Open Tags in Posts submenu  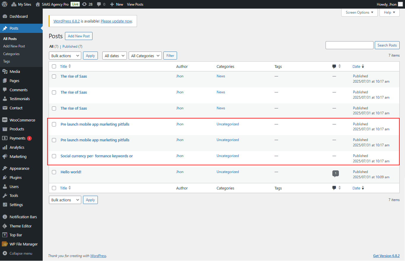[x=7, y=61]
